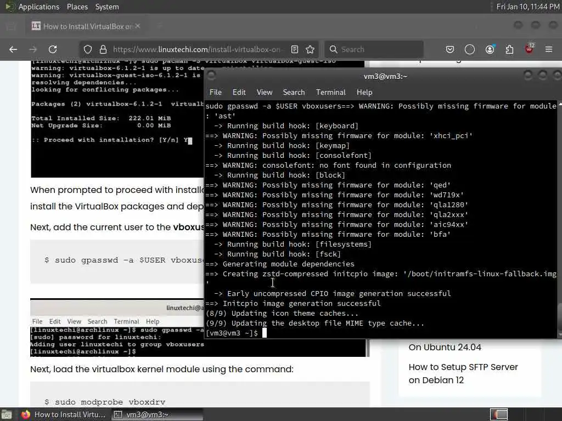Close the How to Install VirtualBox tab
The image size is (562, 421).
138,26
